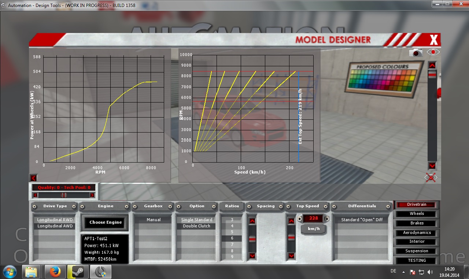Screen dimensions: 469x279
Task: Click the APT1-Test2 engine name
Action: tap(97, 238)
